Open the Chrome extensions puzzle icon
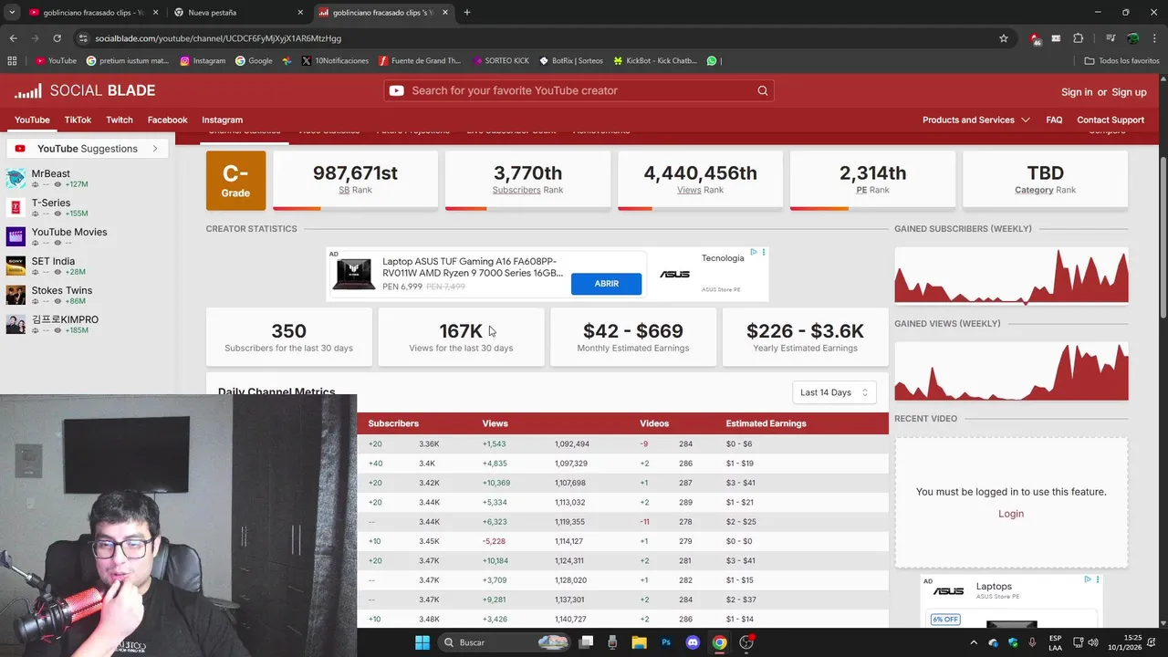This screenshot has width=1168, height=657. pos(1079,38)
